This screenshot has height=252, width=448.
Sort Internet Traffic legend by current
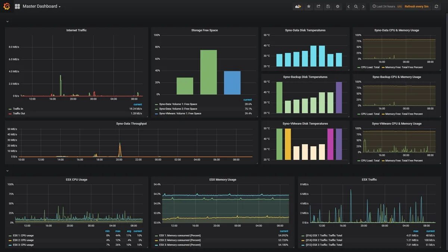point(138,104)
